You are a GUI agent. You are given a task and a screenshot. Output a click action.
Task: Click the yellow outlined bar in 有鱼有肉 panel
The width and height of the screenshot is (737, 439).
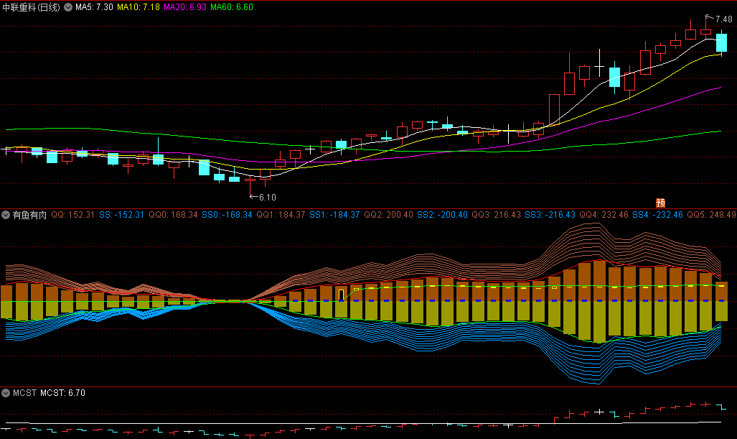point(342,295)
